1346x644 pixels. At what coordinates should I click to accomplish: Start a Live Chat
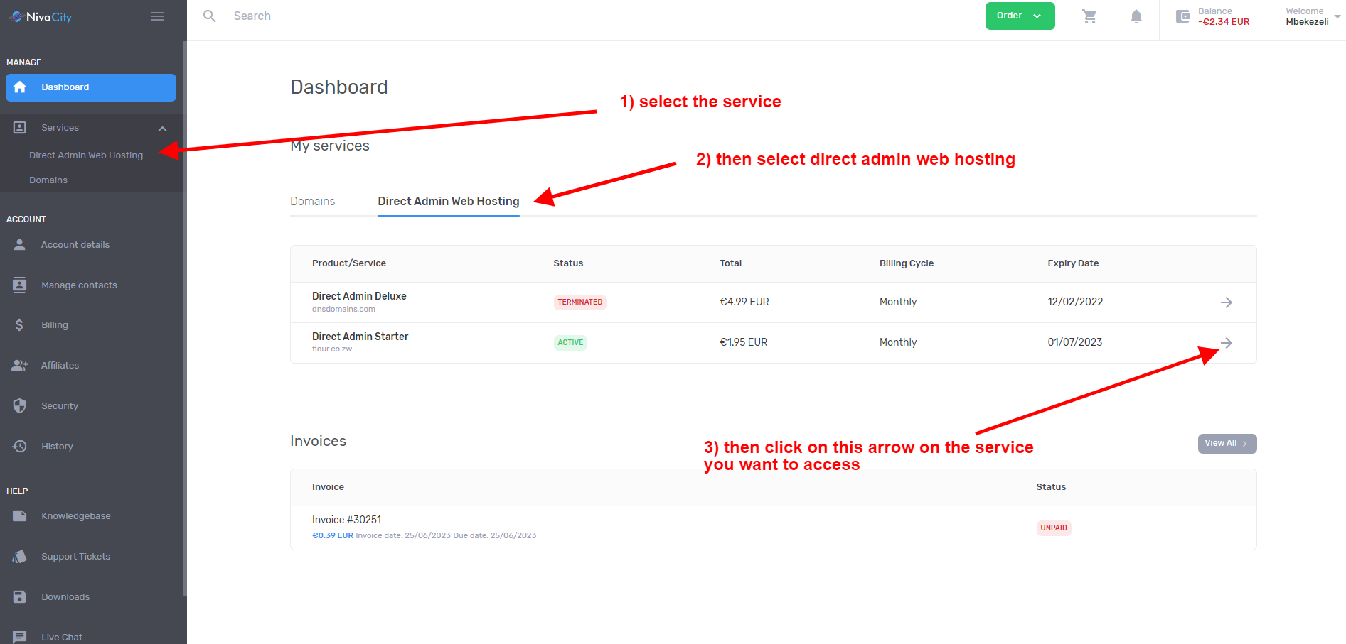click(62, 637)
